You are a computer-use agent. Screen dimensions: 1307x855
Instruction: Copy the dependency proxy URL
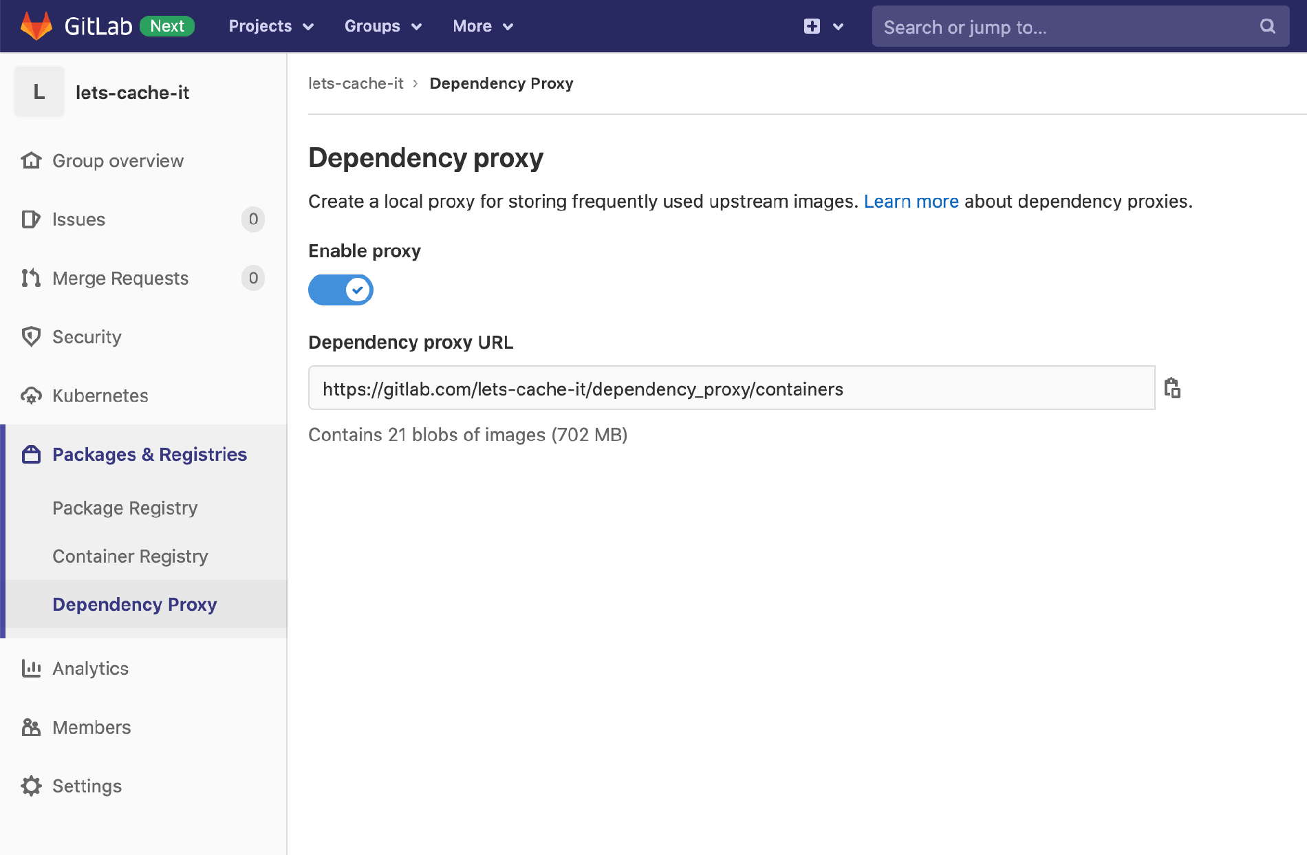(x=1173, y=388)
